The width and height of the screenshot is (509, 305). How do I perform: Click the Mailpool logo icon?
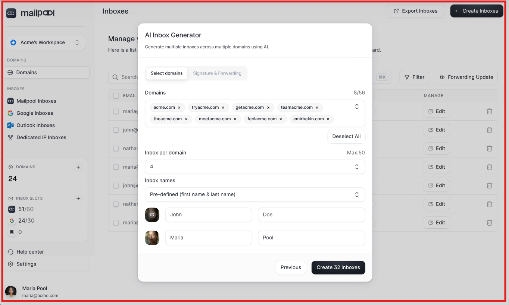(11, 13)
